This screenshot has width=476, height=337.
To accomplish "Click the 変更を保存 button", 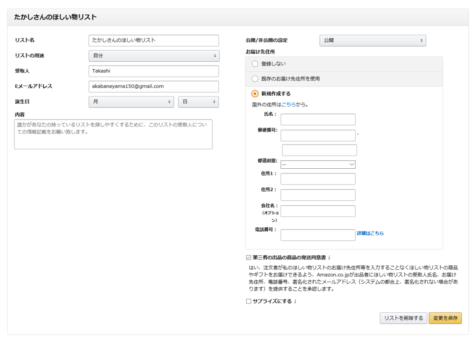I will (x=445, y=318).
